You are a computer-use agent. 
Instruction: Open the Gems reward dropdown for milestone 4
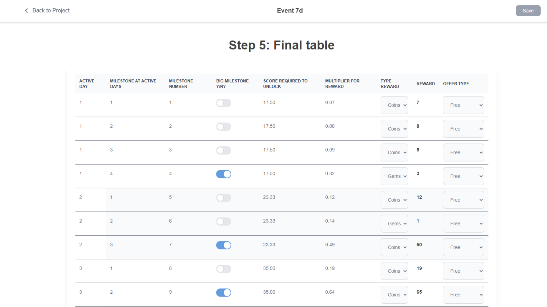[394, 176]
